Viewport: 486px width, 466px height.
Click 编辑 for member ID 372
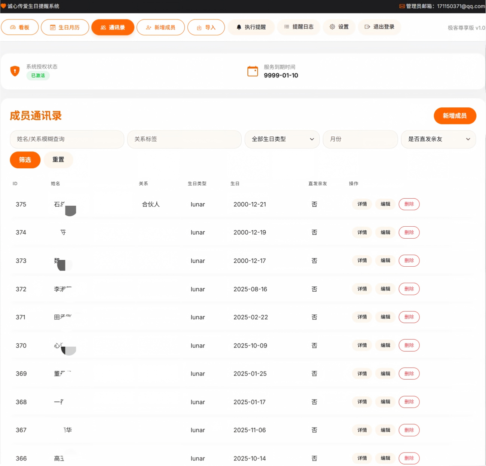(x=385, y=289)
